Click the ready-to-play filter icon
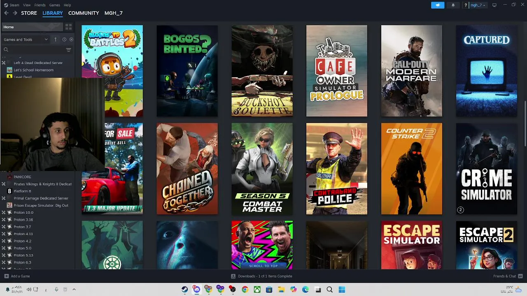The height and width of the screenshot is (296, 527). tap(71, 39)
